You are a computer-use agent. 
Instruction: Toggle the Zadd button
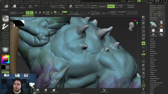pos(71,12)
